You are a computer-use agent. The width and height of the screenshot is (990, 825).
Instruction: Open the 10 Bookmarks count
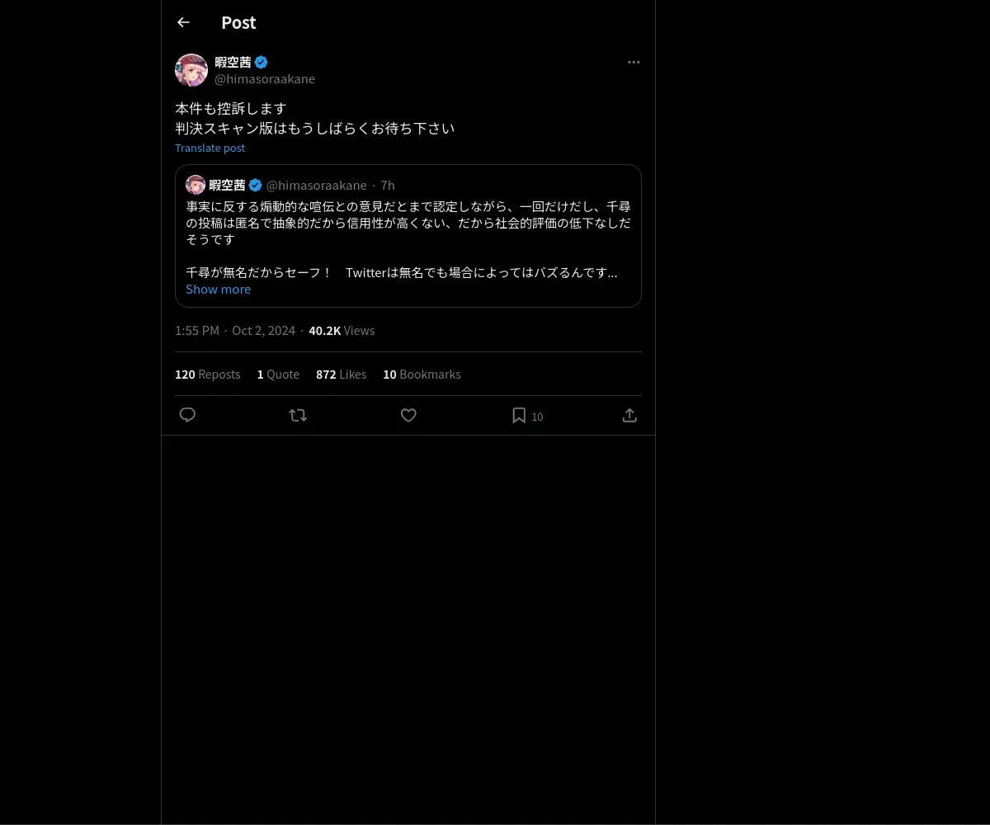point(422,375)
